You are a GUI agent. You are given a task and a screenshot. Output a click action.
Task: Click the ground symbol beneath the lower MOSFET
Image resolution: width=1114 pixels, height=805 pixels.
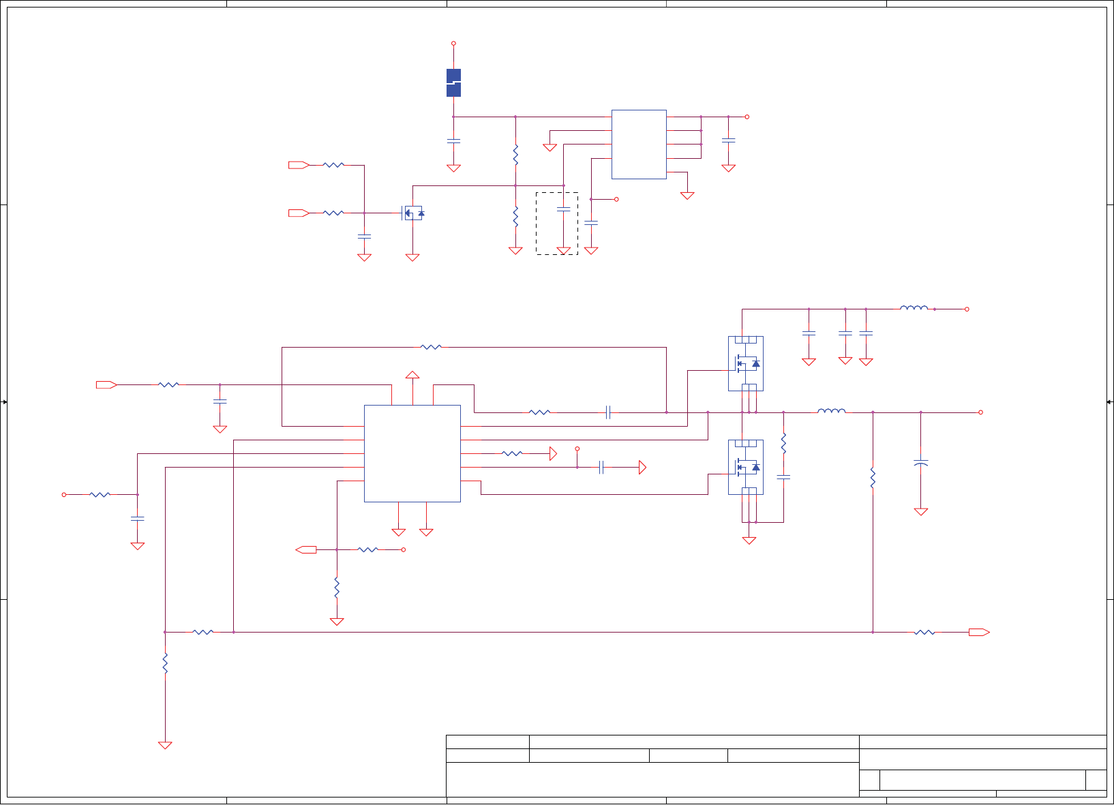[x=749, y=541]
